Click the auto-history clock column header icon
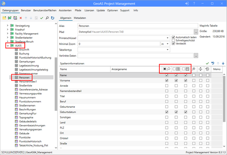Image resolution: width=227 pixels, height=155 pixels. [207, 69]
